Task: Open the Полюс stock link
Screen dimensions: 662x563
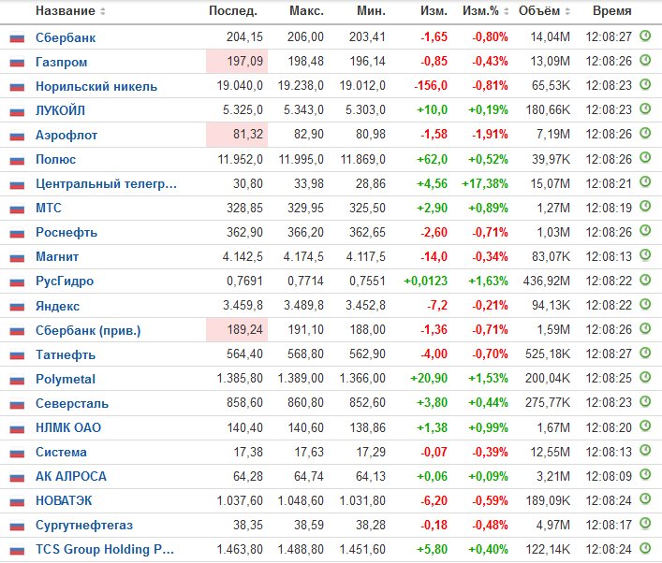Action: tap(56, 159)
